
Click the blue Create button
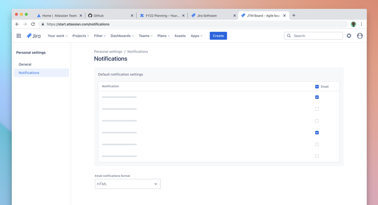click(218, 36)
